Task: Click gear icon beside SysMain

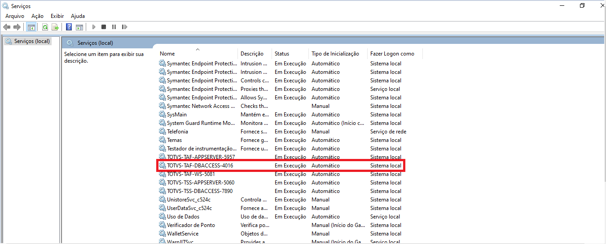Action: click(162, 115)
